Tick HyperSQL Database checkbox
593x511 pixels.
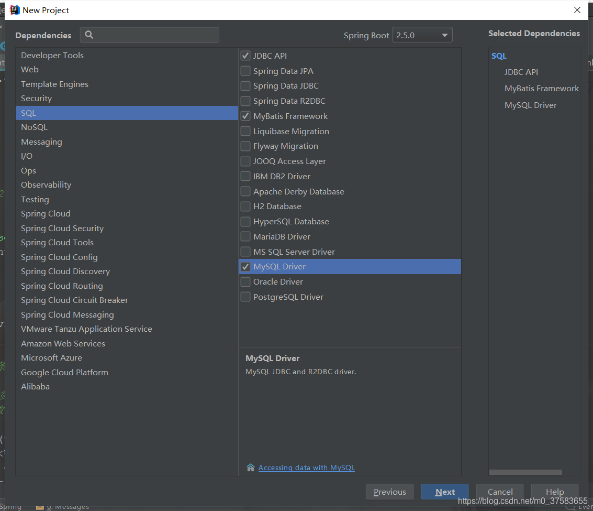[x=245, y=222]
